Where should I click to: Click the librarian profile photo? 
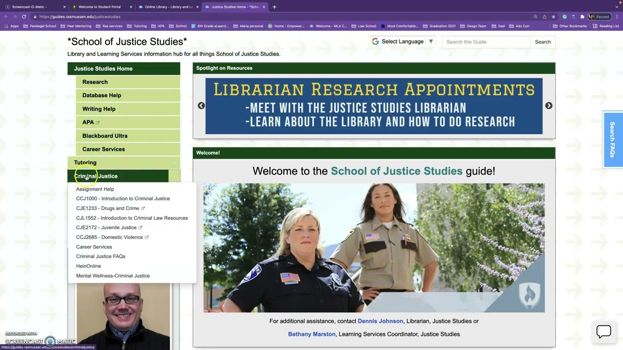pos(123,316)
